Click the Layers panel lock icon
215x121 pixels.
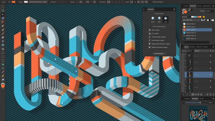point(213,51)
